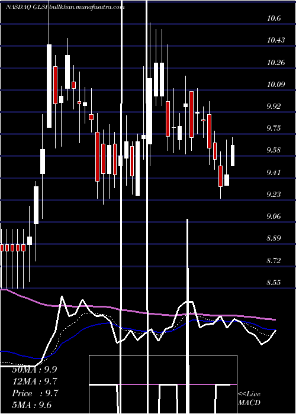Click the 8.89 price axis label
The width and height of the screenshot is (296, 414).
[x=274, y=239]
